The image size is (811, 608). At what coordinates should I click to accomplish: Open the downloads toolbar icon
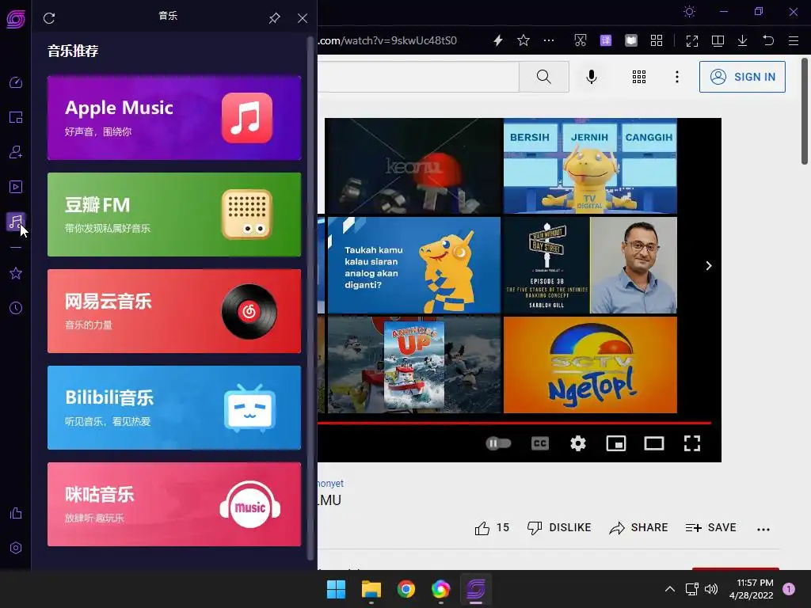tap(743, 40)
